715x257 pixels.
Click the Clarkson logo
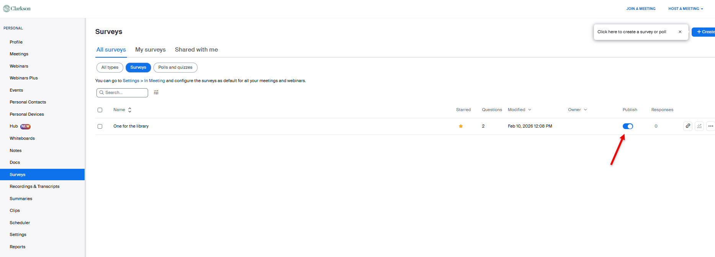17,8
